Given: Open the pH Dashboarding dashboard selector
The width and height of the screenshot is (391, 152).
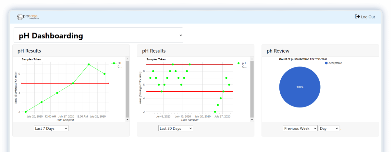Looking at the screenshot, I should (x=98, y=35).
